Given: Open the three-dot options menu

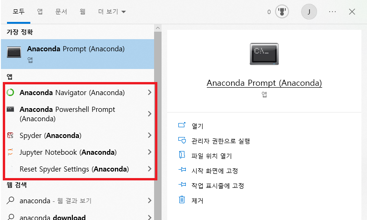Looking at the screenshot, I should click(x=332, y=12).
